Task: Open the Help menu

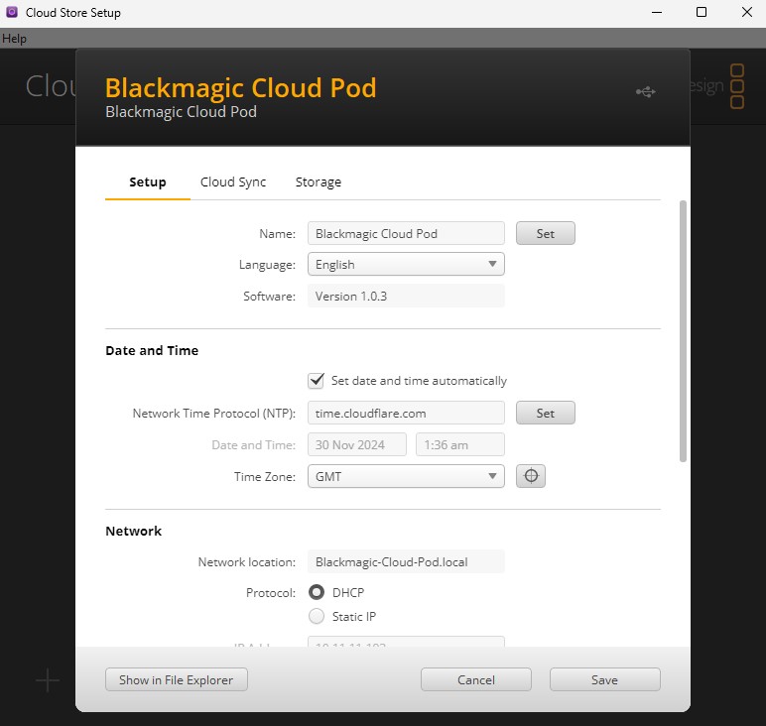Action: (x=15, y=39)
